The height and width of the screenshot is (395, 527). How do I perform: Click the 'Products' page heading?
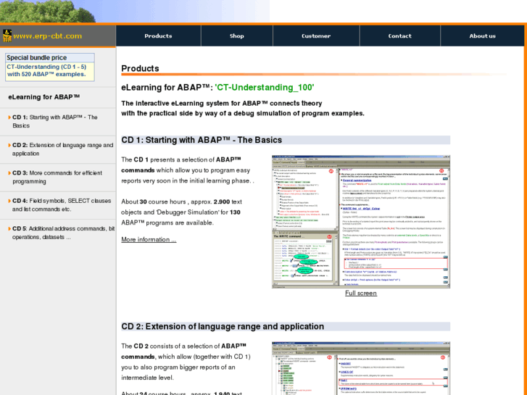(140, 69)
